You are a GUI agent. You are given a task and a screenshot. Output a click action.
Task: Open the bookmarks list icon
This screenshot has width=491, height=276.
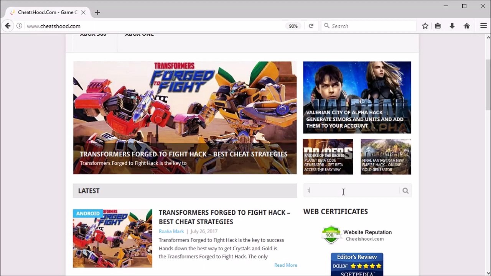(x=438, y=26)
